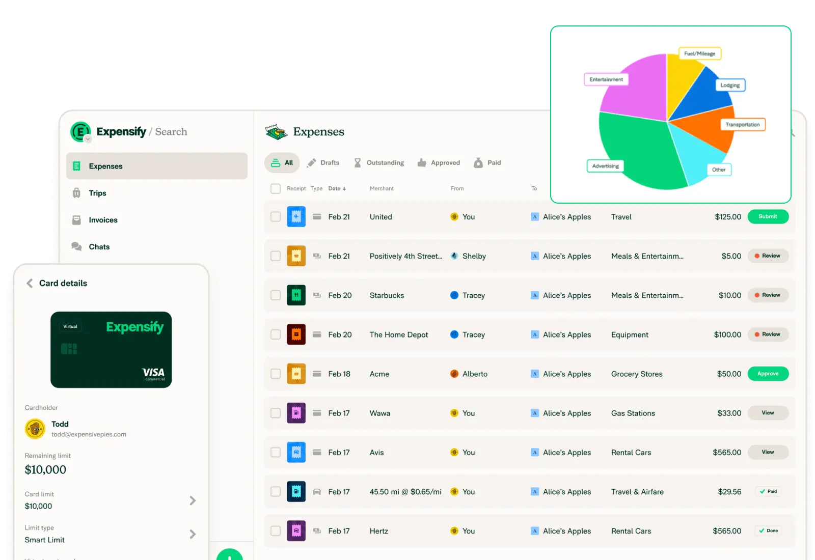Click Todd's cardholder avatar
The image size is (815, 560).
click(x=35, y=429)
